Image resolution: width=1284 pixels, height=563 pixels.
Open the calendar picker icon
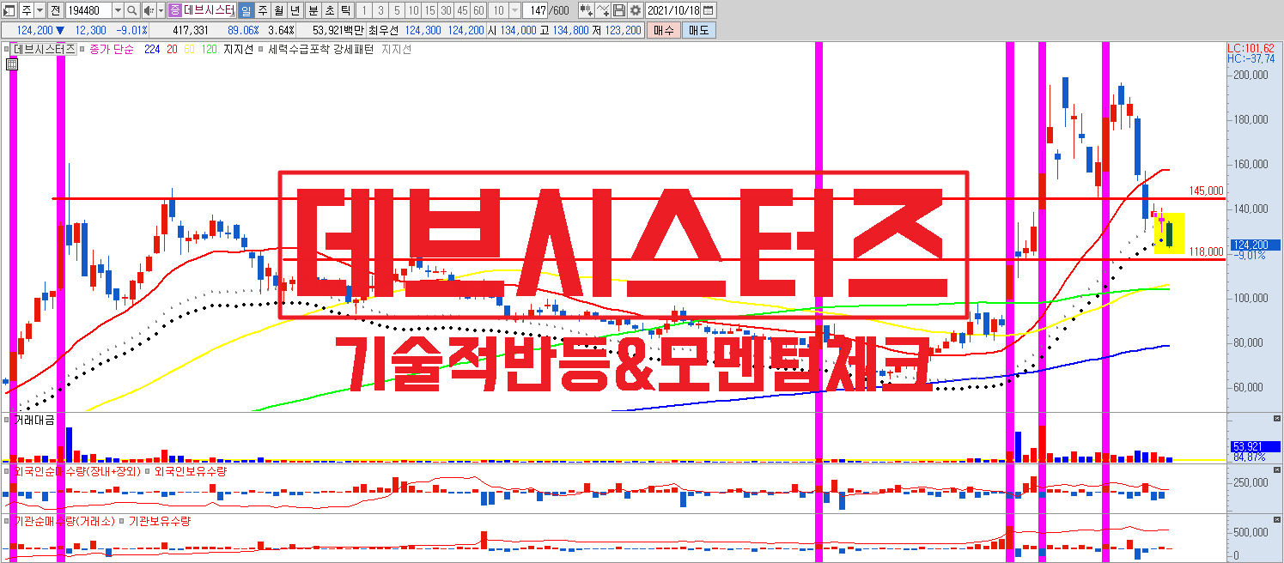[x=708, y=10]
